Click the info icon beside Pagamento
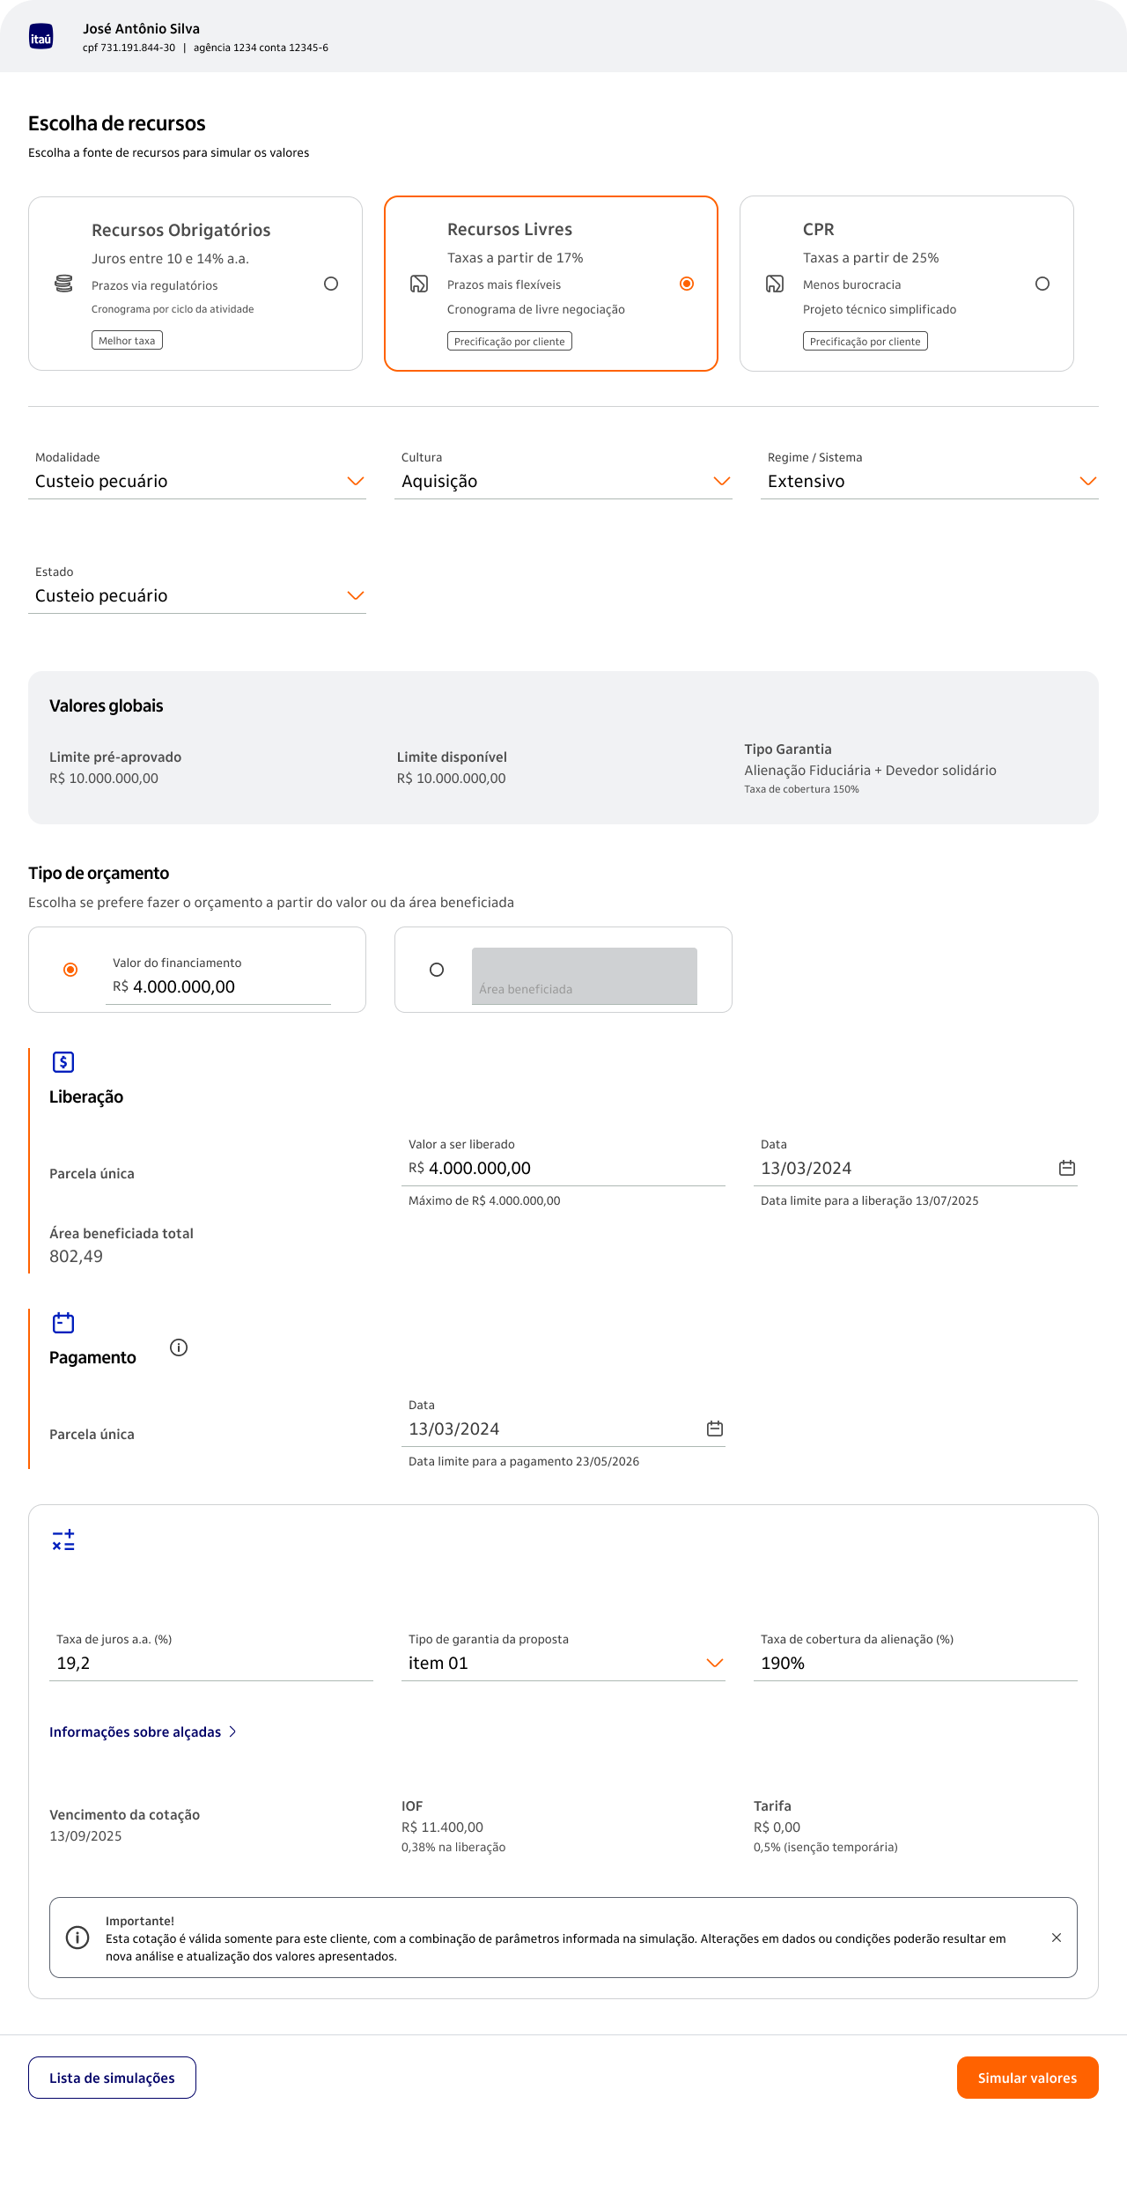Viewport: 1127px width, 2200px height. pos(179,1347)
